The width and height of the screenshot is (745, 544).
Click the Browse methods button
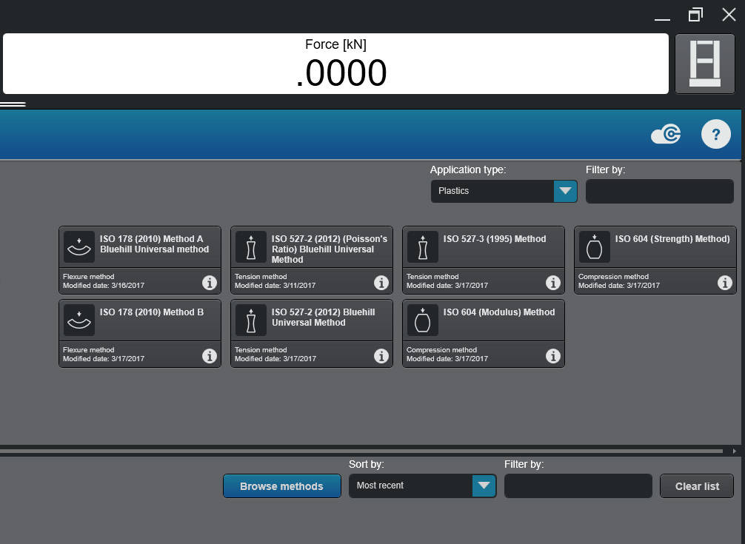coord(281,486)
